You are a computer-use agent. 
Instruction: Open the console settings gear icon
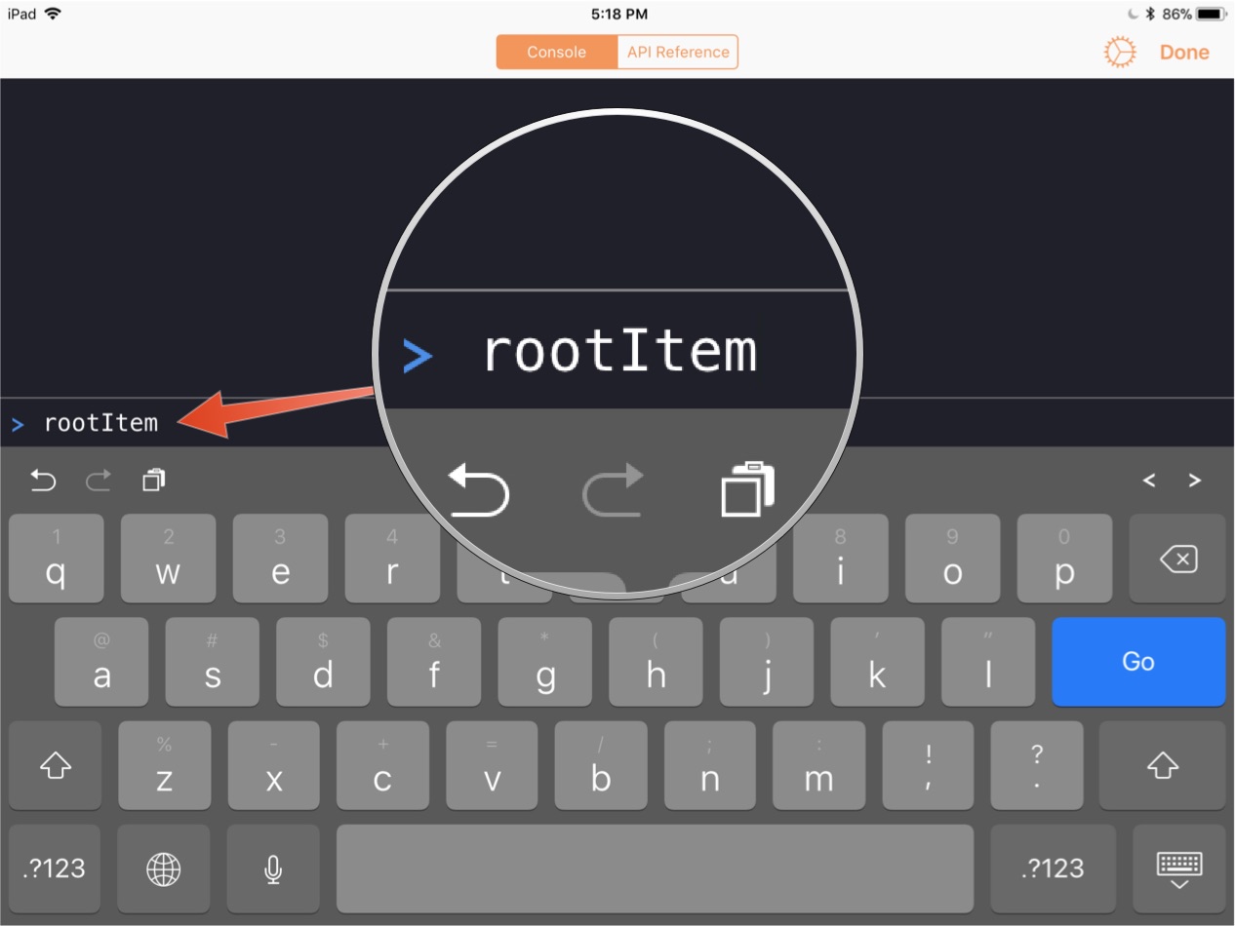click(x=1120, y=53)
